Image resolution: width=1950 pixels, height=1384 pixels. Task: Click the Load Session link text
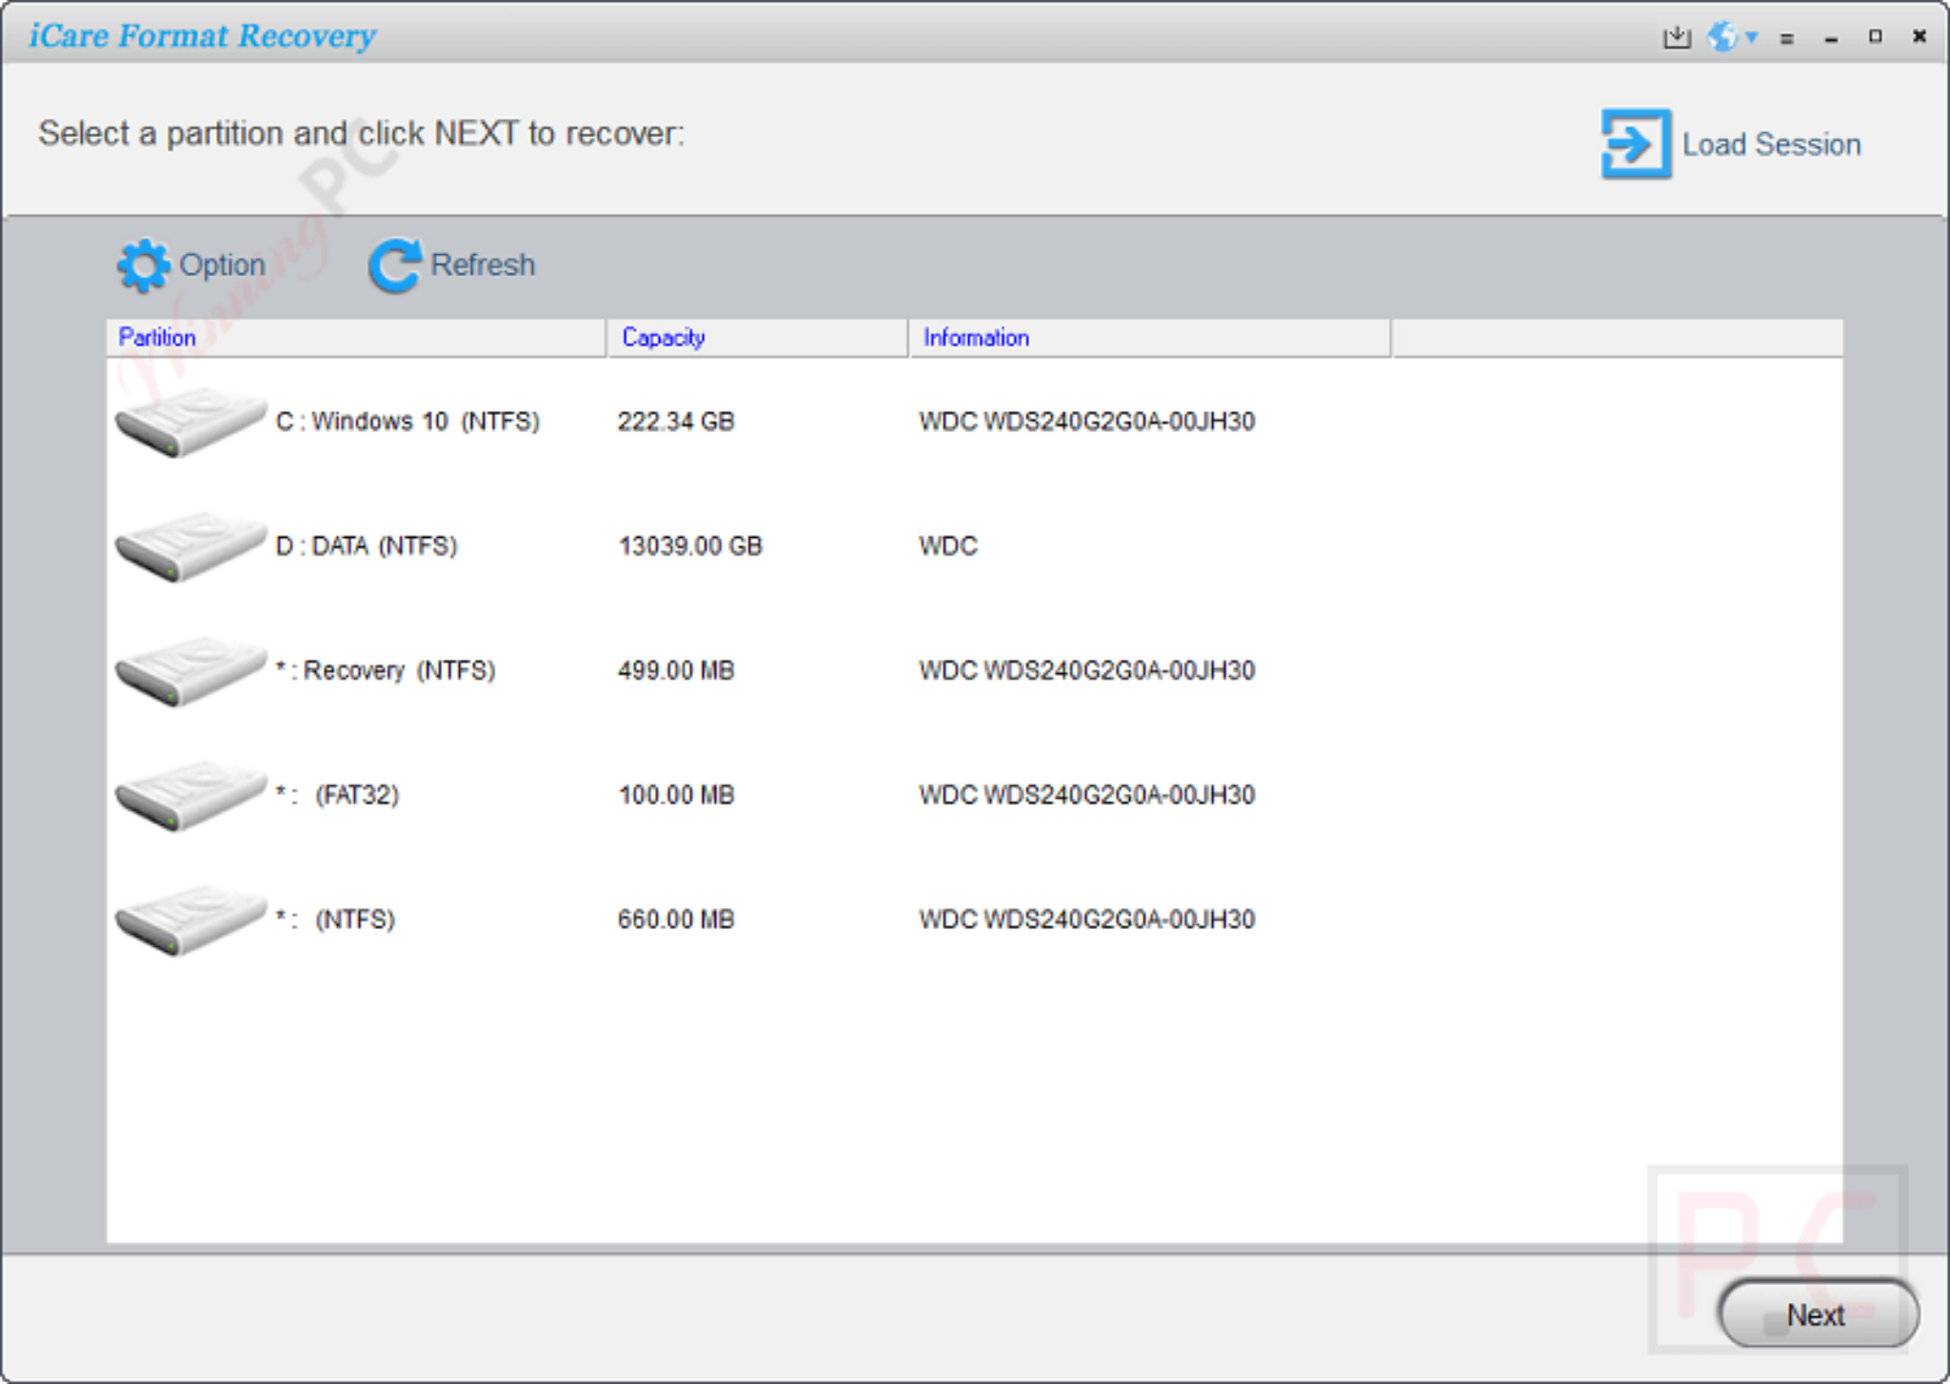point(1771,144)
